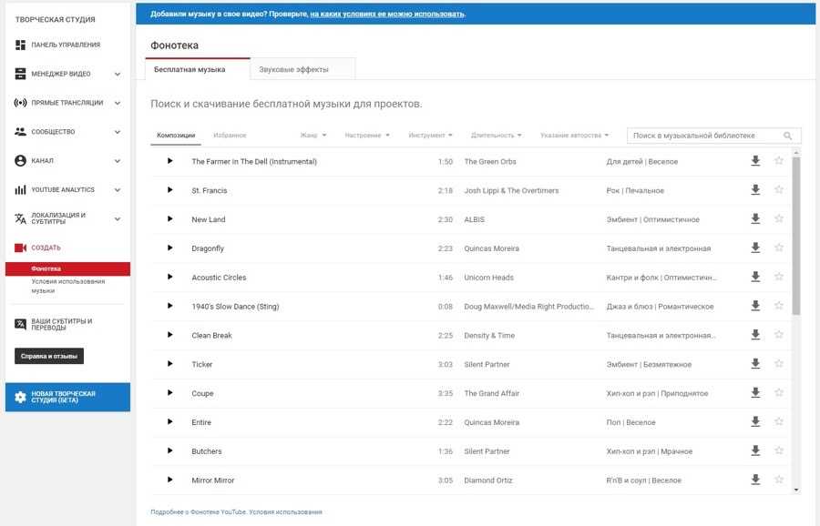Open the Избранное tab
820x526 pixels.
click(230, 136)
